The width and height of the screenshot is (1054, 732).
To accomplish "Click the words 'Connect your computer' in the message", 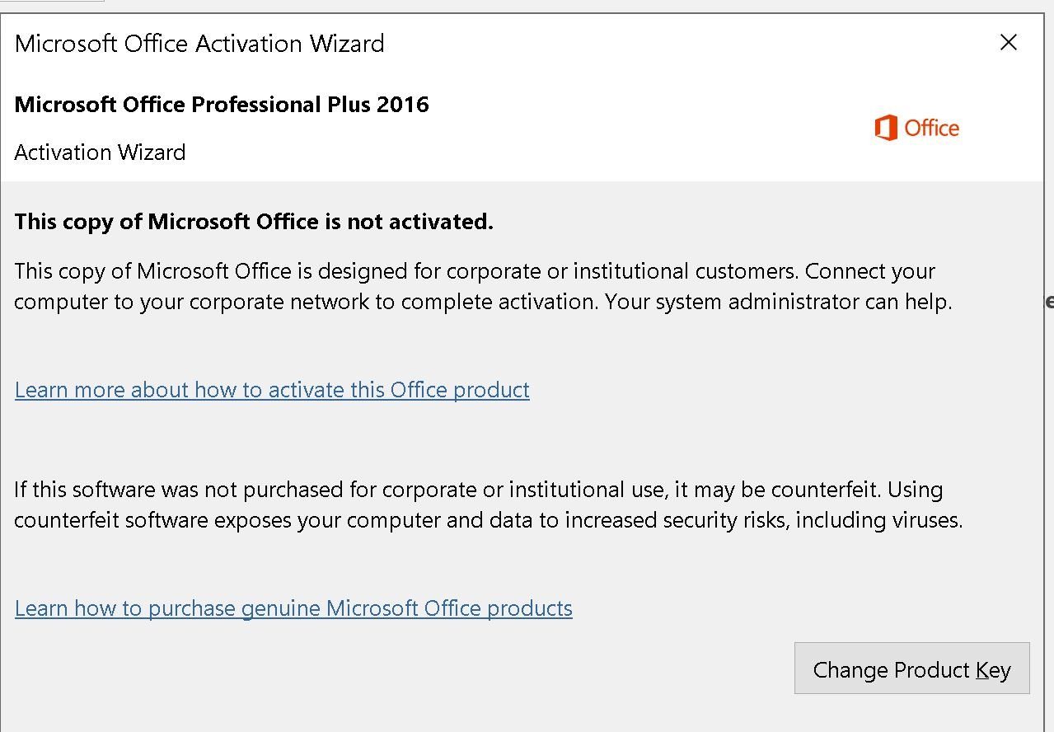I will click(869, 271).
